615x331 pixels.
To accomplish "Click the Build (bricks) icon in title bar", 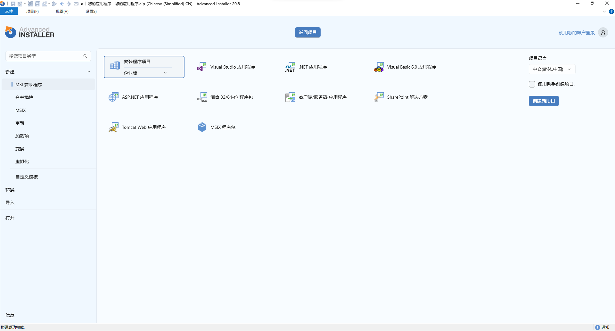I will (x=20, y=4).
